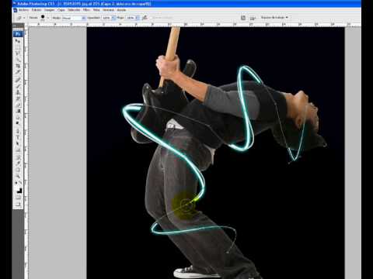Select the Path Selection tool
Viewport: 373px width, 279px height.
point(18,143)
